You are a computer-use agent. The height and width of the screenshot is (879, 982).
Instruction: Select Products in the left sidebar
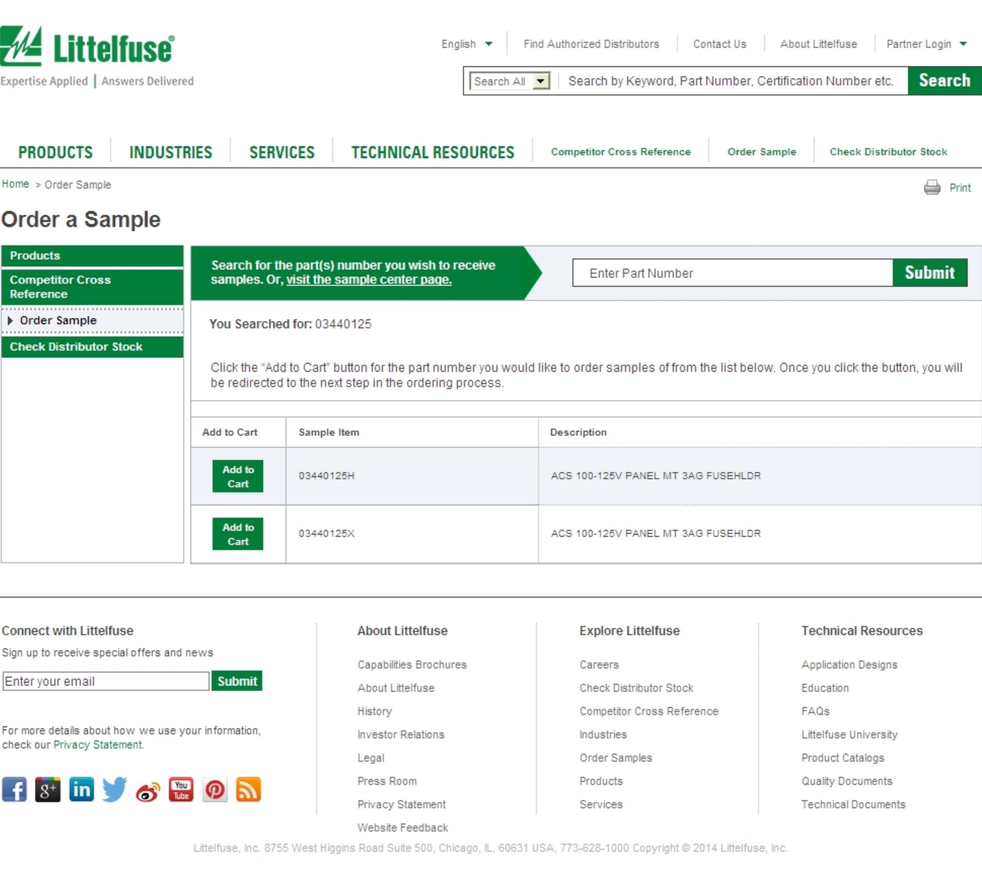click(92, 256)
